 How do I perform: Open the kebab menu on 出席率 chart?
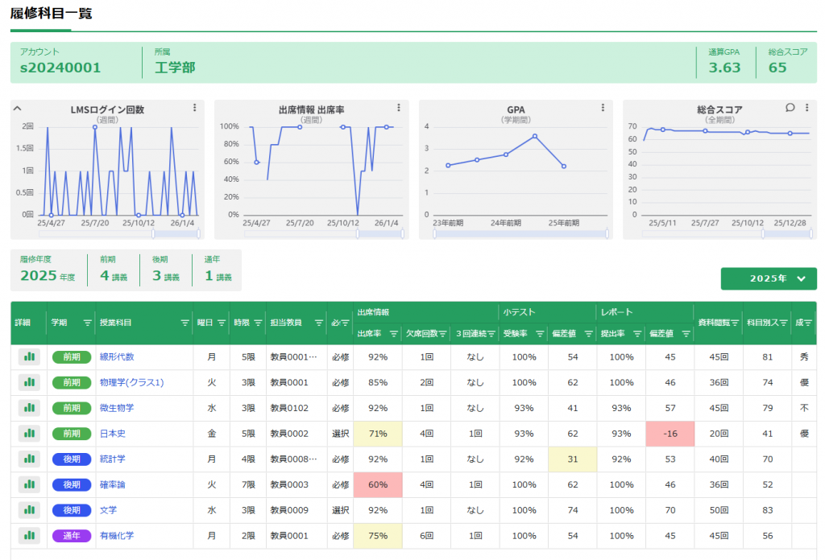(x=399, y=108)
